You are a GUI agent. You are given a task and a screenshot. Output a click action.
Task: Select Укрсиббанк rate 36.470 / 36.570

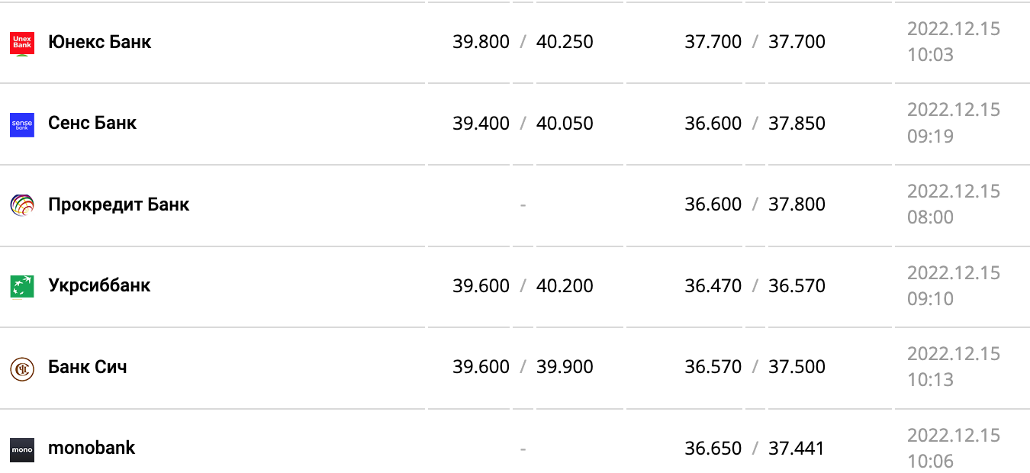(755, 286)
